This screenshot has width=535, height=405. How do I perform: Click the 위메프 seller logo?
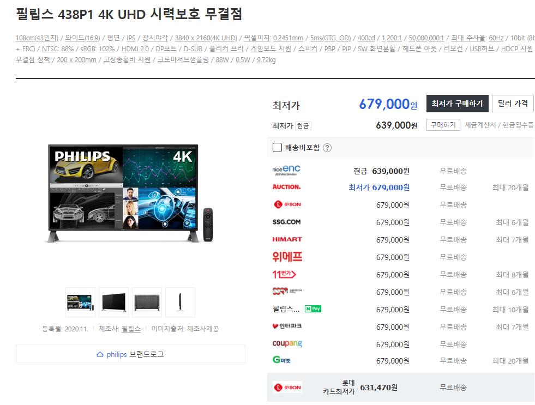coord(287,257)
